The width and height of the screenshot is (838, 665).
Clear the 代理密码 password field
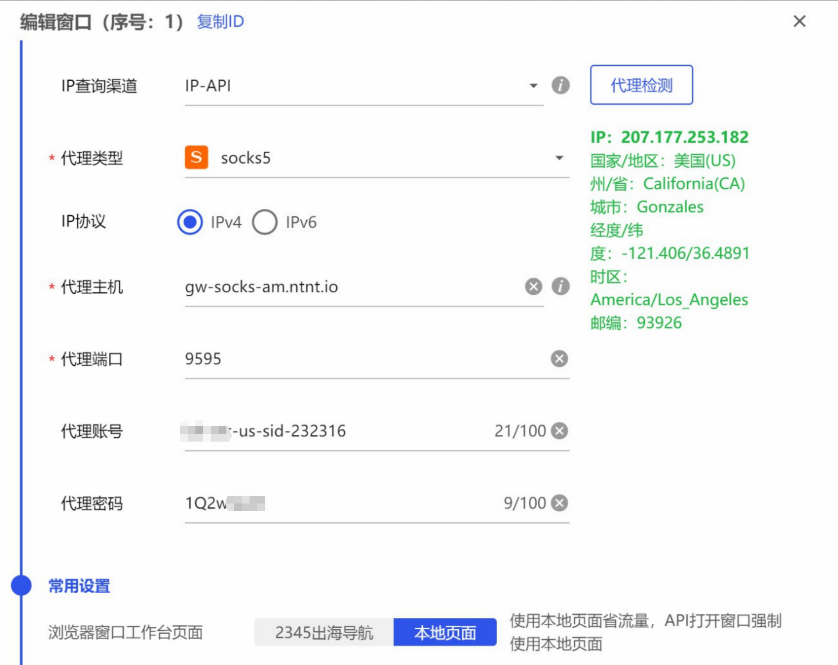(559, 503)
